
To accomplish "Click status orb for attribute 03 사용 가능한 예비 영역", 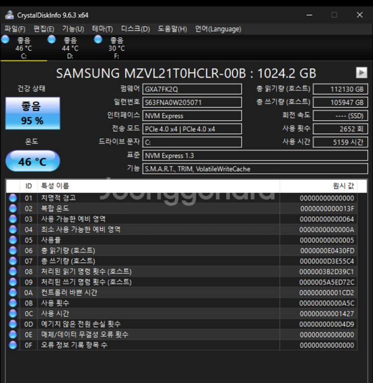I will pyautogui.click(x=13, y=219).
